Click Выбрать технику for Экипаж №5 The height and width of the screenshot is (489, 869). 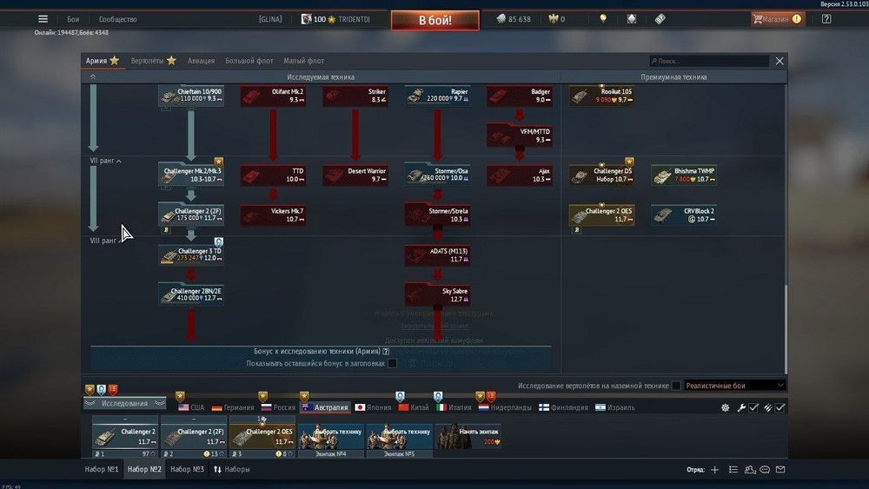[x=400, y=437]
